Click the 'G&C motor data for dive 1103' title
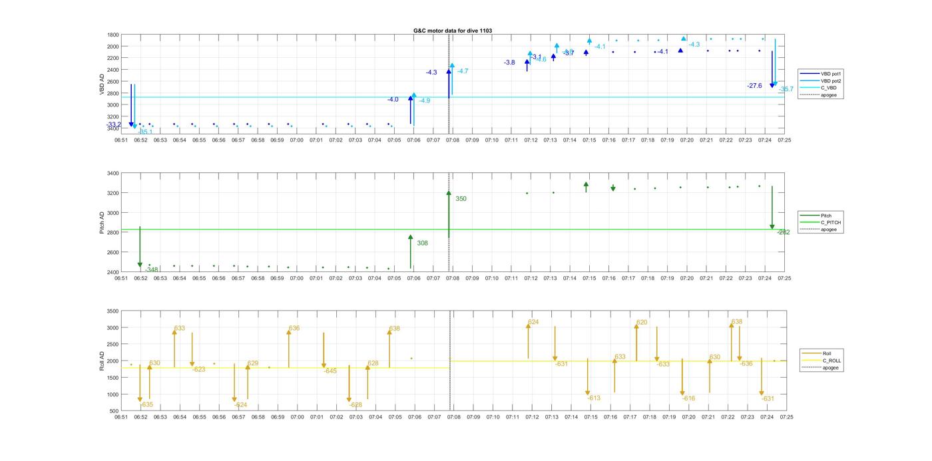Image resolution: width=932 pixels, height=461 pixels. (452, 31)
